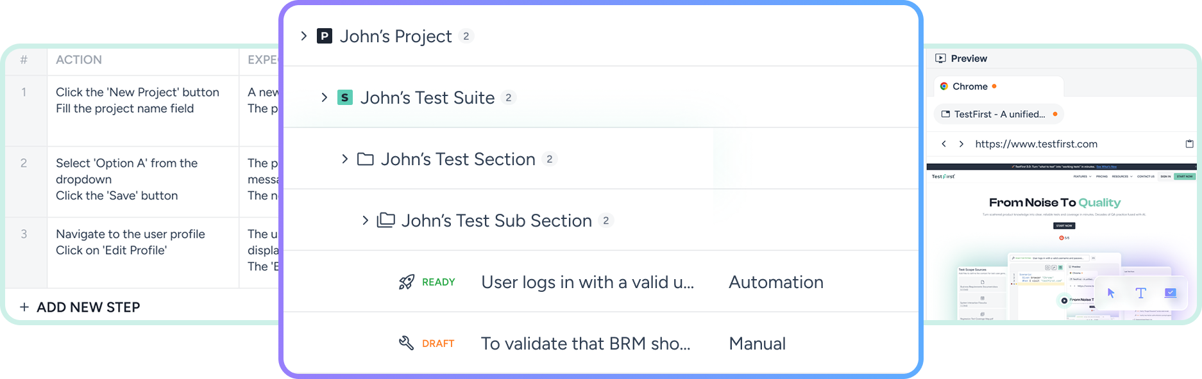This screenshot has width=1202, height=379.
Task: Click the green Test Suite 'S' icon
Action: click(x=345, y=98)
